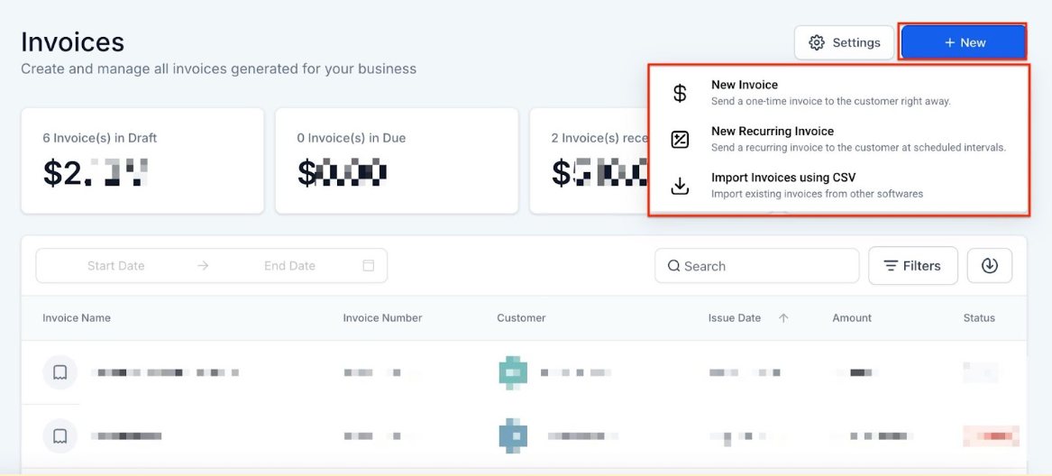Select New Invoice from the menu

pos(744,86)
